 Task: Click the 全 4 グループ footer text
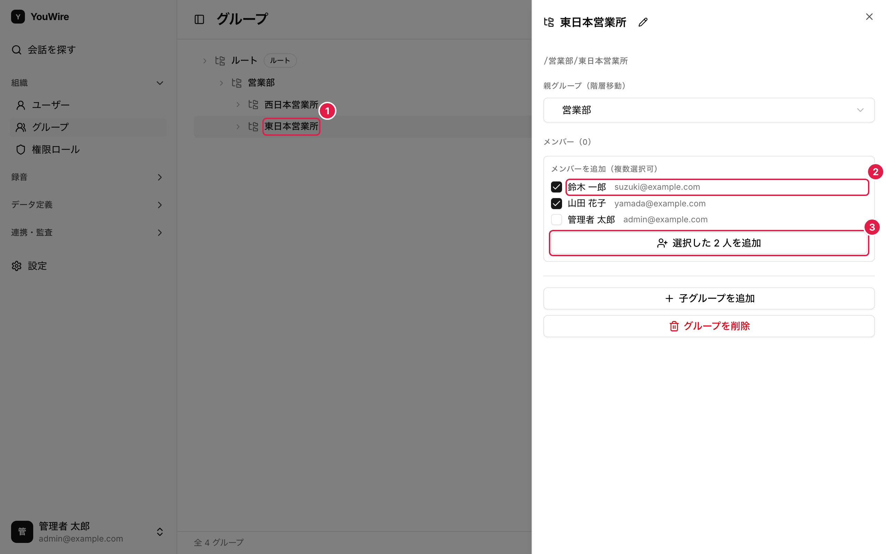219,543
